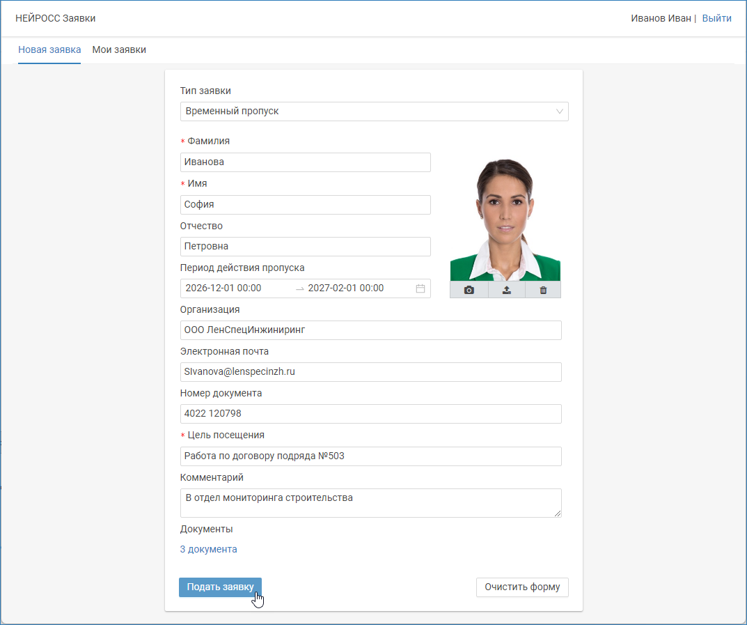Open the 3 документа link
Viewport: 747px width, 625px height.
pyautogui.click(x=208, y=549)
